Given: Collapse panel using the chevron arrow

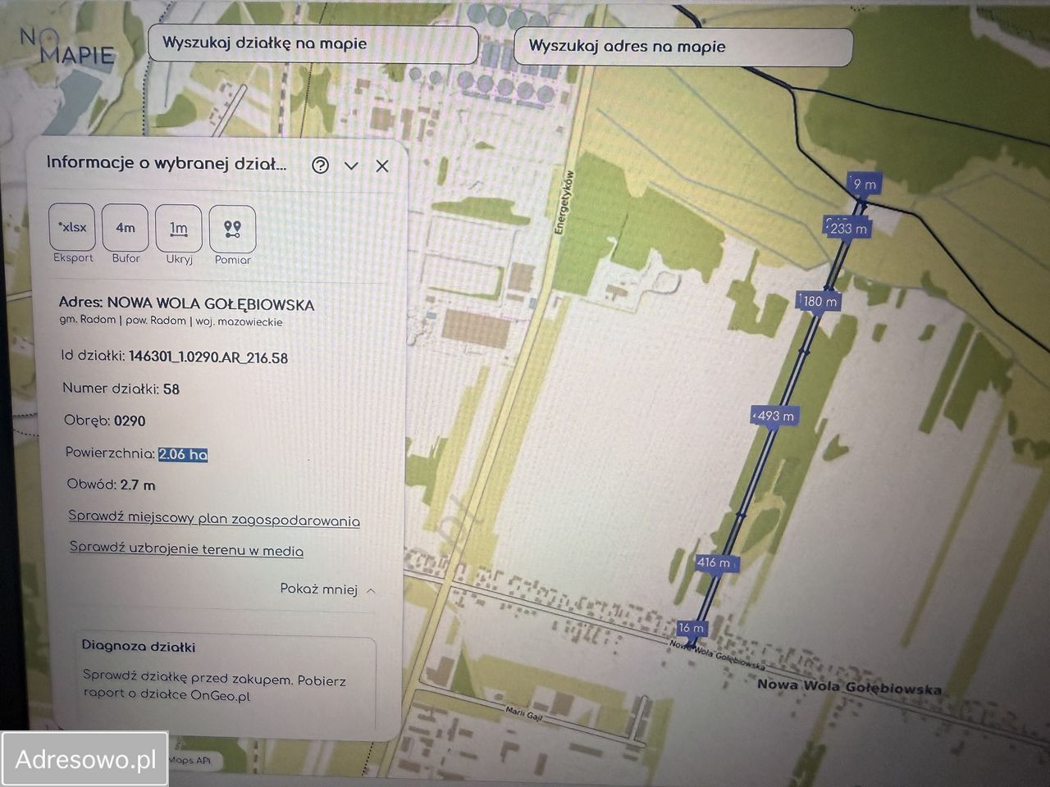Looking at the screenshot, I should [x=352, y=166].
